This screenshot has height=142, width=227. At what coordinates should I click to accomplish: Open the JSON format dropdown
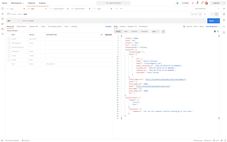point(155,32)
